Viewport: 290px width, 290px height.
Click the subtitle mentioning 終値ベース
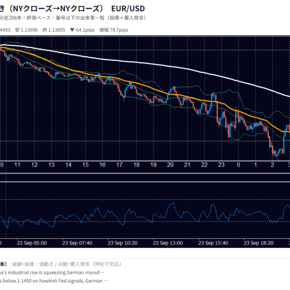[x=73, y=18]
